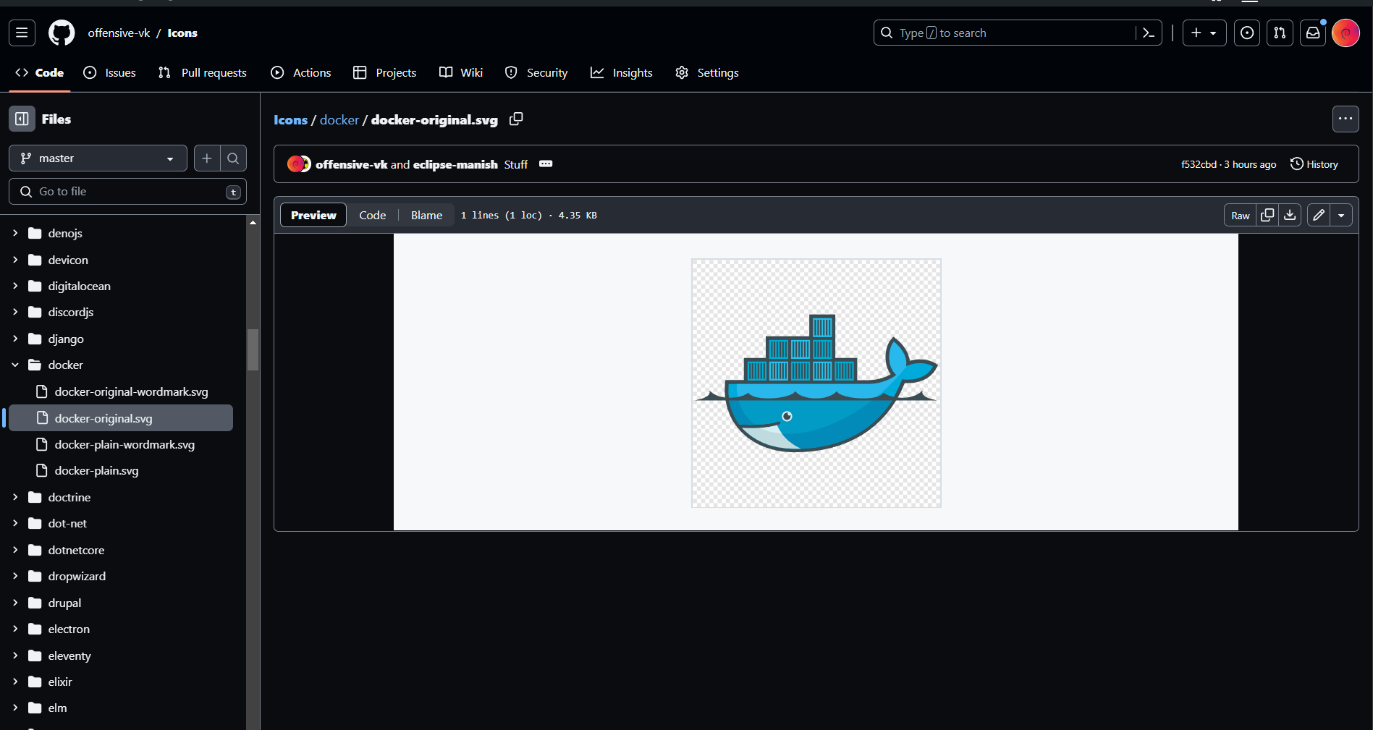Expand the electron folder
Viewport: 1373px width, 730px height.
click(x=15, y=629)
